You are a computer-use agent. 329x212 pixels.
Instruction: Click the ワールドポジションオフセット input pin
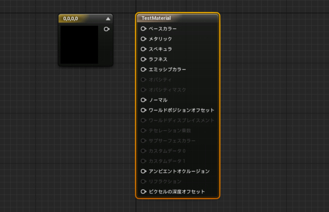144,110
